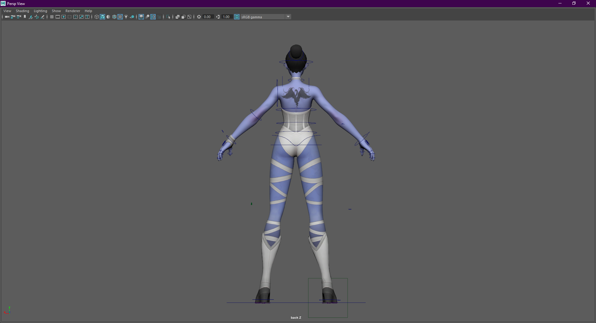Viewport: 596px width, 323px height.
Task: Click the gamma value field 1.00
Action: 226,17
